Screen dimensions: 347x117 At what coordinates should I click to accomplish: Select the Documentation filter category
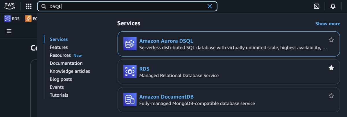coord(66,63)
